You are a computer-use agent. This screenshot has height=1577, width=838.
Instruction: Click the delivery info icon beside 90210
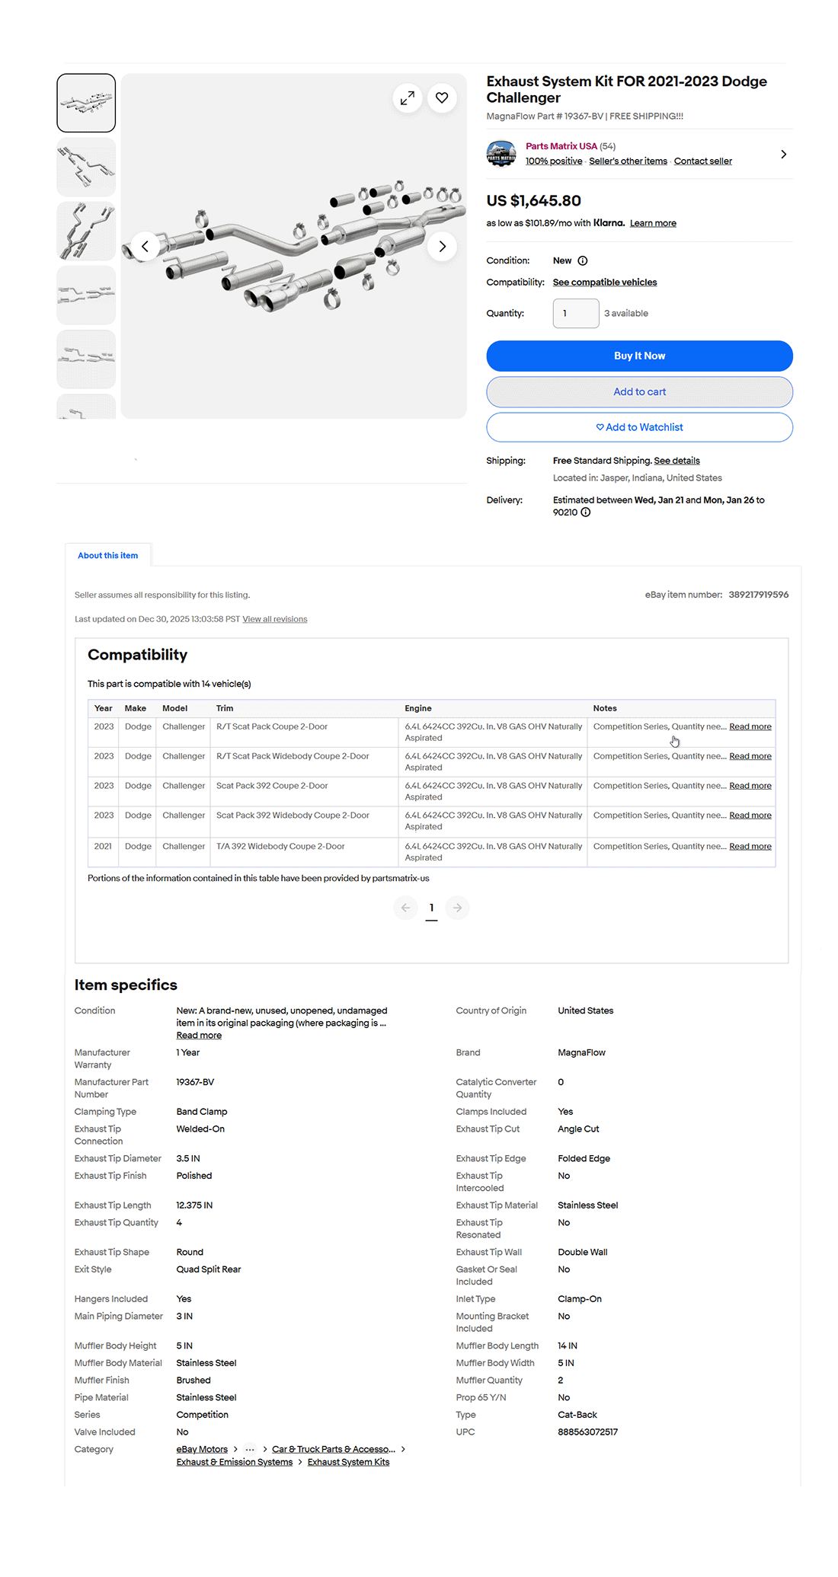point(586,512)
